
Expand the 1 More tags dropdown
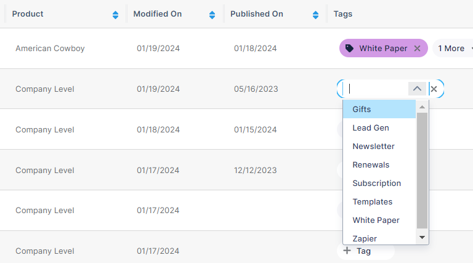click(x=455, y=49)
